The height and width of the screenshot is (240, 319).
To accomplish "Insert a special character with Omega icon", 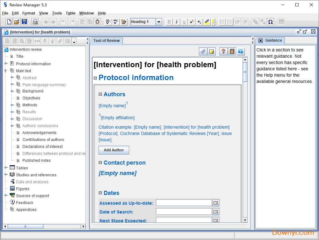I will (x=270, y=22).
